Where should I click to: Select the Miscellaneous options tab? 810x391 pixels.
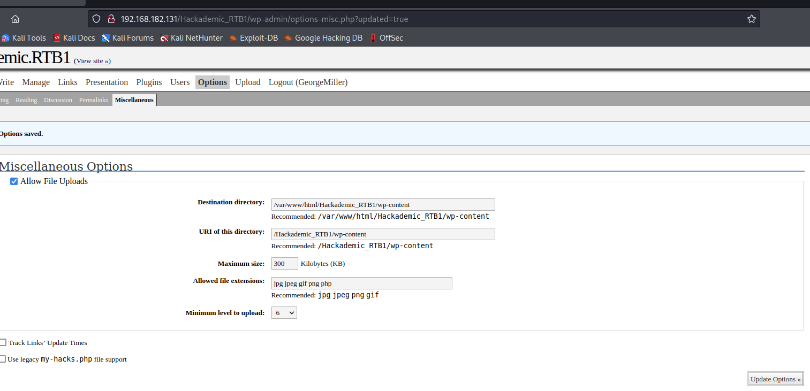pyautogui.click(x=134, y=100)
